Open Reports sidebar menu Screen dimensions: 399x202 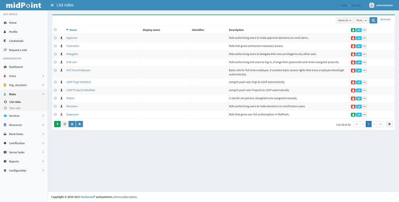24,161
